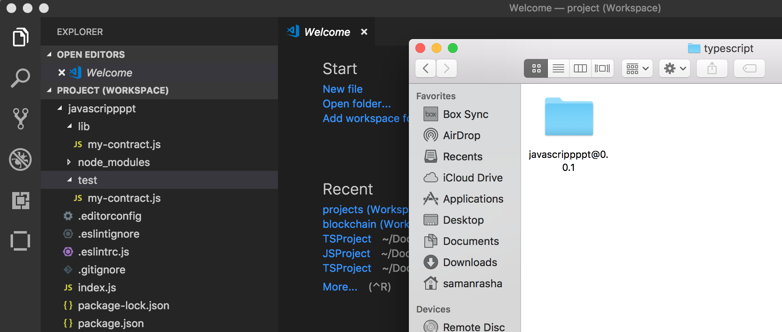Viewport: 782px width, 332px height.
Task: Click the More... recent link
Action: tap(340, 286)
